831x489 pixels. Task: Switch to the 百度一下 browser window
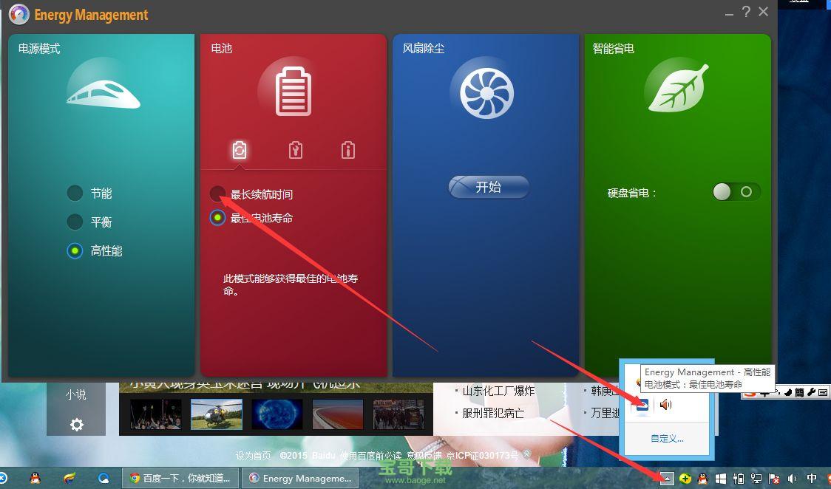(180, 479)
